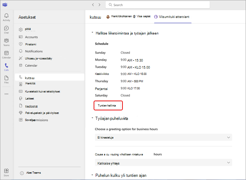Click the About Teams link
The width and height of the screenshot is (246, 180).
click(33, 173)
